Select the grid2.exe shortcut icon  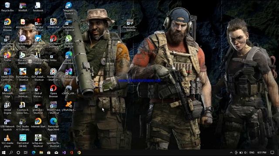tap(38, 108)
